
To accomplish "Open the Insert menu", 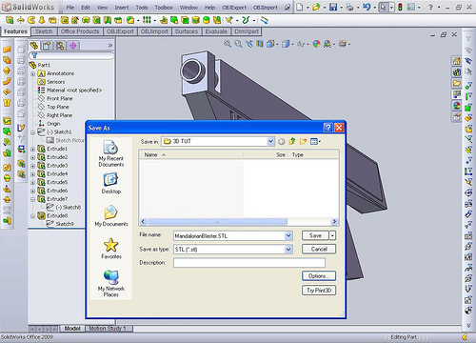I will pos(122,8).
